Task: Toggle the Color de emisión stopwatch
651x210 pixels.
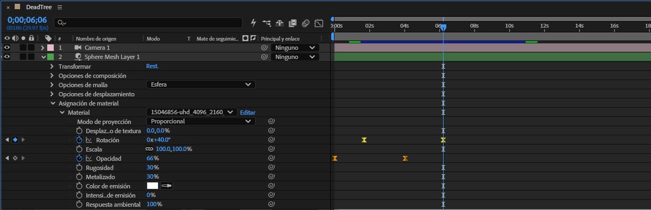Action: [79, 186]
